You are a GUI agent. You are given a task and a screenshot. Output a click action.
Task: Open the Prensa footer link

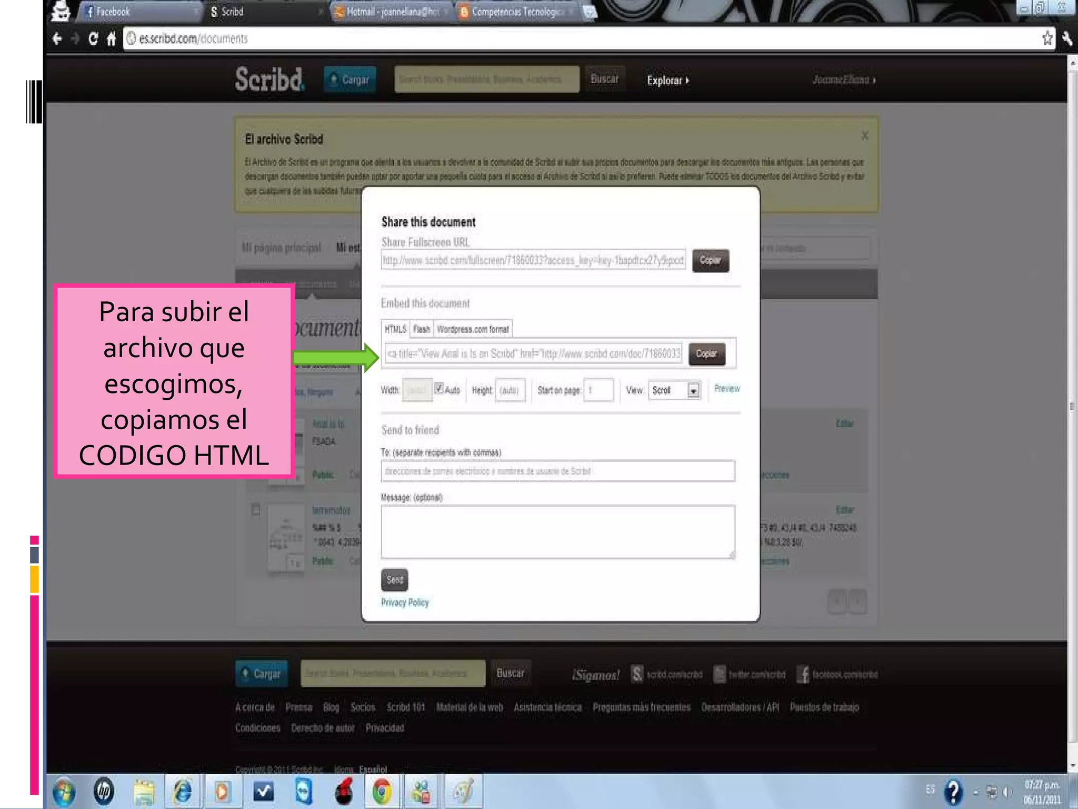[299, 707]
